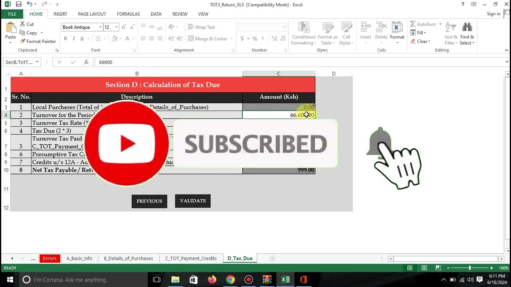This screenshot has width=511, height=287.
Task: Undo the last action in Quick Access
Action: (x=30, y=4)
